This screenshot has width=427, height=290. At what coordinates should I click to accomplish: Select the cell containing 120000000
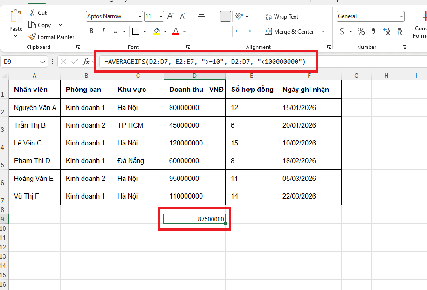[x=195, y=143]
